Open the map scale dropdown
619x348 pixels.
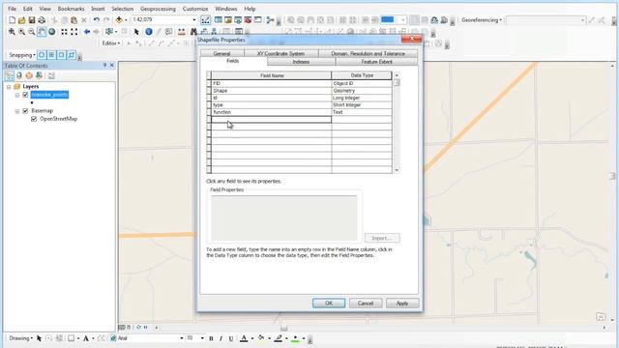pos(193,19)
